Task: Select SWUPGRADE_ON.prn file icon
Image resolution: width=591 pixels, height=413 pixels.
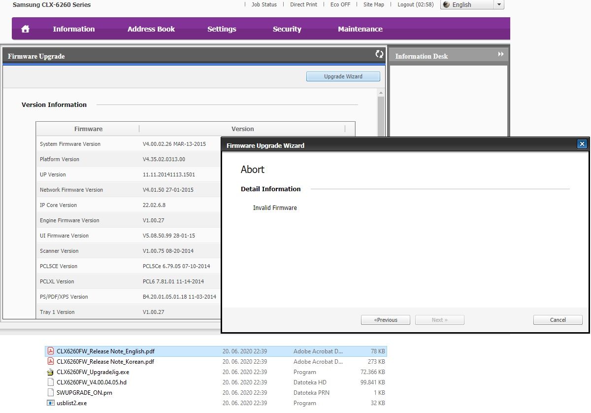Action: [x=50, y=393]
